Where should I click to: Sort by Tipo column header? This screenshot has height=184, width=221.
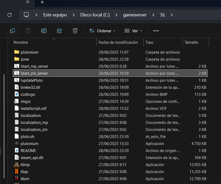(x=150, y=42)
